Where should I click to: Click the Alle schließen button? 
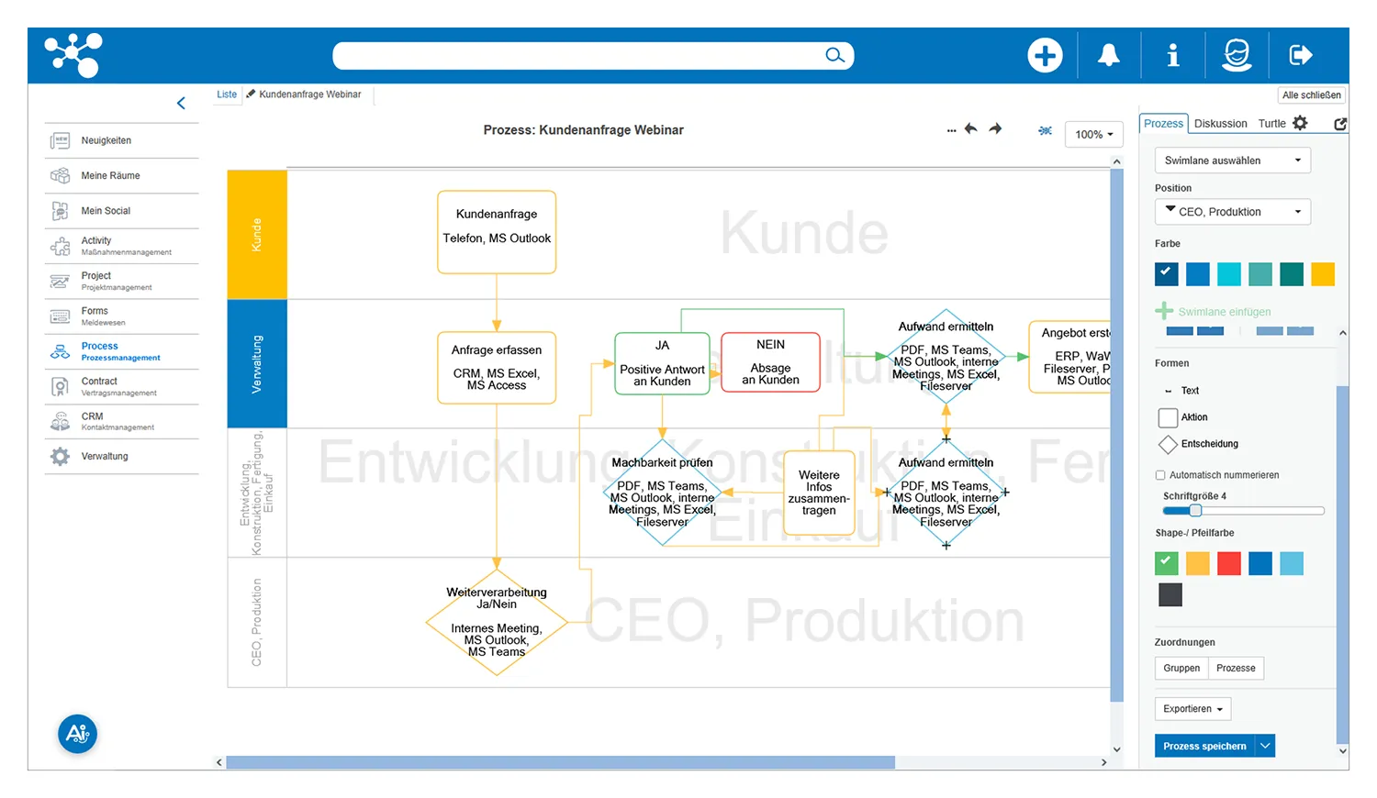click(x=1311, y=95)
